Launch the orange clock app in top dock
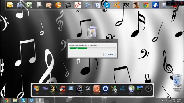The image size is (184, 103). 58,5
